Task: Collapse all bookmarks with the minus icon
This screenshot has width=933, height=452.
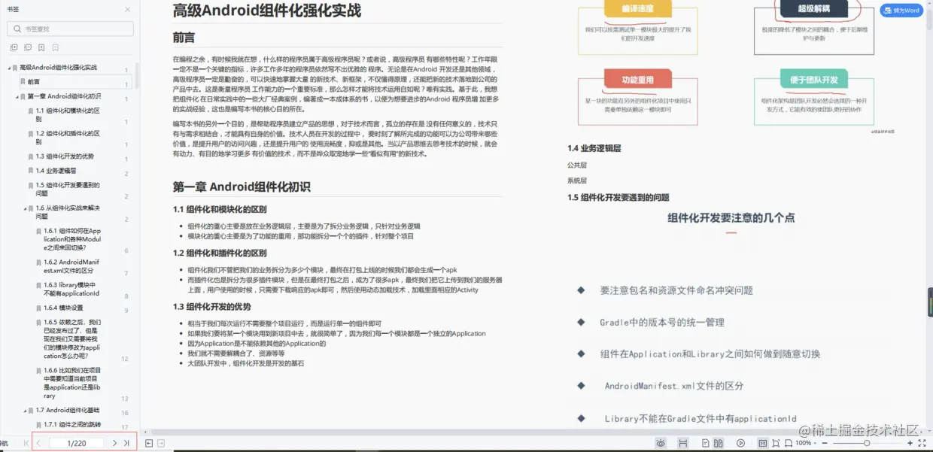Action: [27, 47]
